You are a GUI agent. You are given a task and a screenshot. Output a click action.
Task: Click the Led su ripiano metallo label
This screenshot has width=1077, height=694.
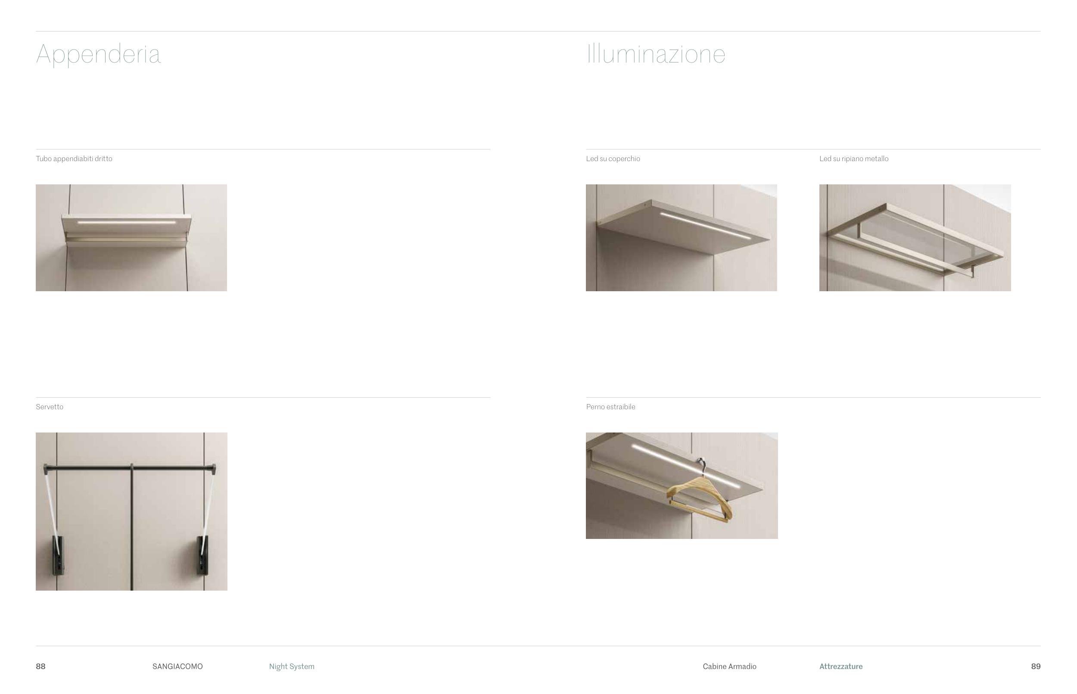click(853, 159)
